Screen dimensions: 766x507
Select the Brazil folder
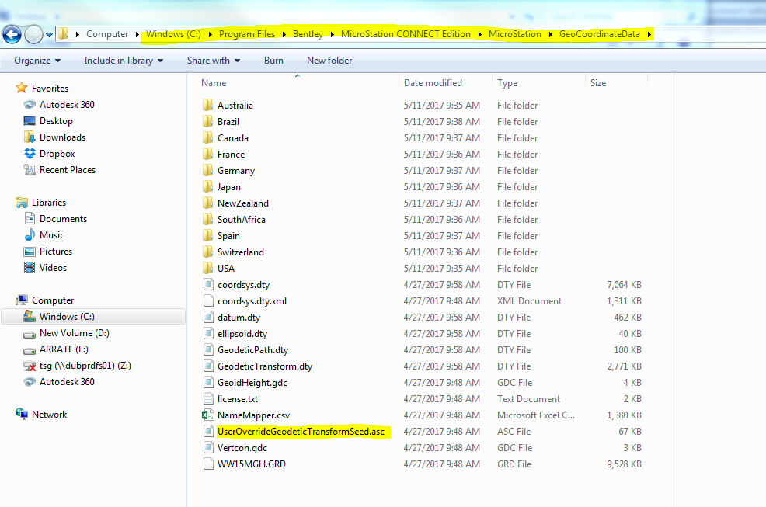point(221,122)
